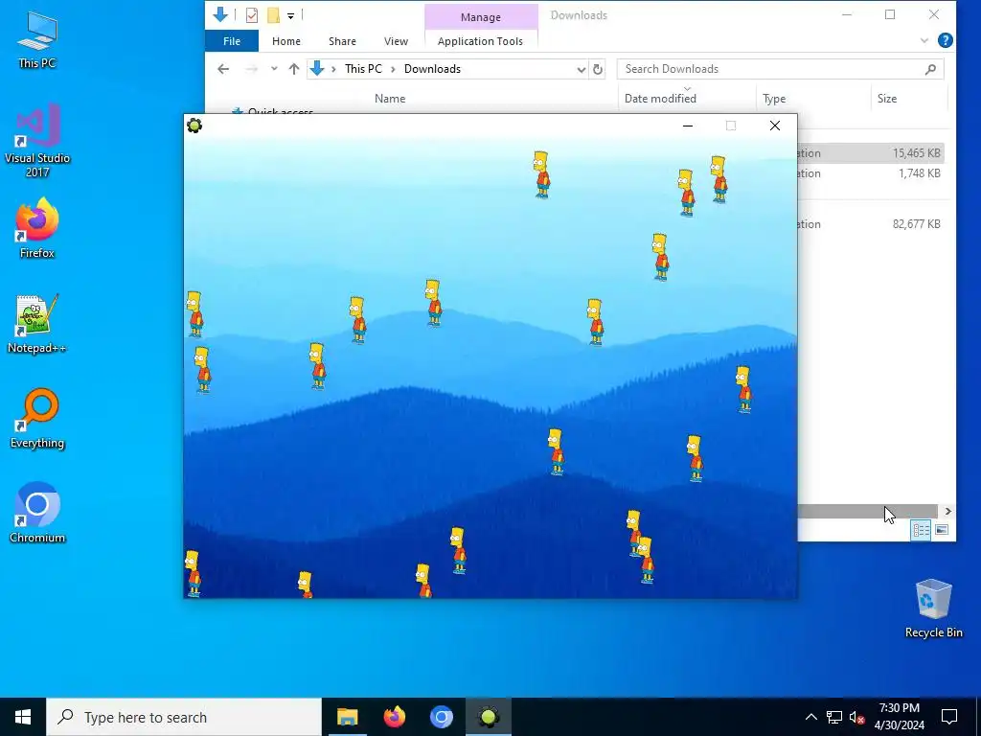Open Firefox from the taskbar

coord(394,717)
